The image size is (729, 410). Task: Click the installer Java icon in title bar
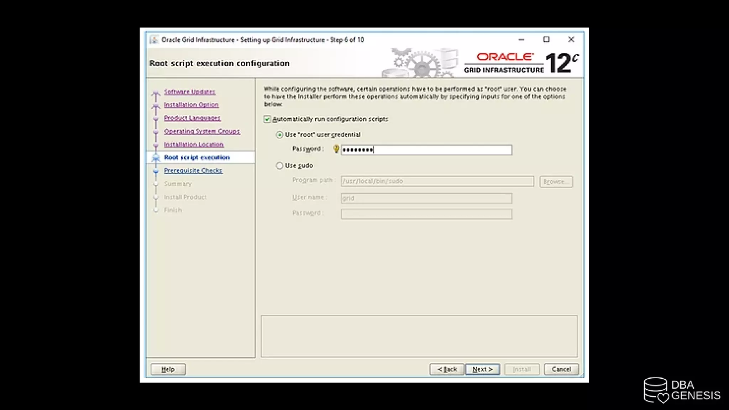154,40
